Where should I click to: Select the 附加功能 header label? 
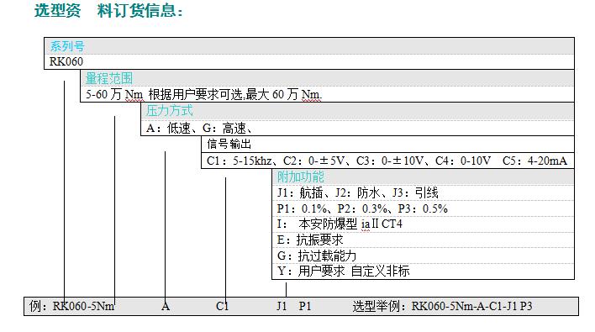300,177
